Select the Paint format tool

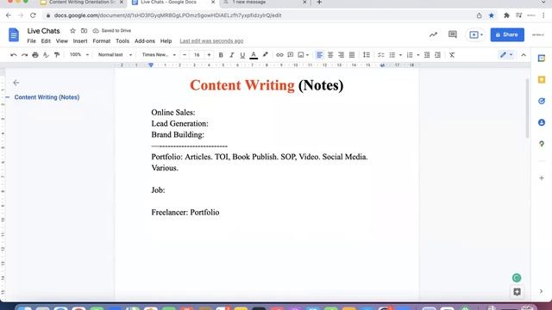57,55
